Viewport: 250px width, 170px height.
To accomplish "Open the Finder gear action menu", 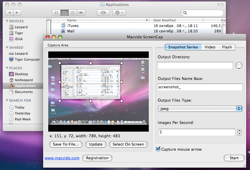I will click(119, 13).
